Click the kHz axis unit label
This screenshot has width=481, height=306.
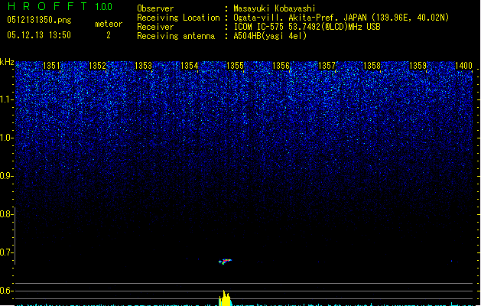tap(7, 62)
